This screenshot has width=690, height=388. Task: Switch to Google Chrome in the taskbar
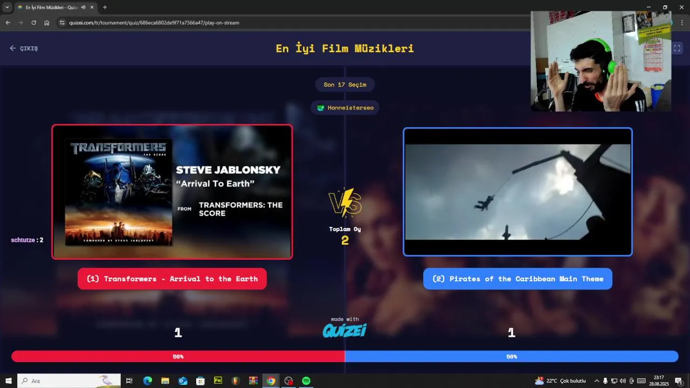271,381
